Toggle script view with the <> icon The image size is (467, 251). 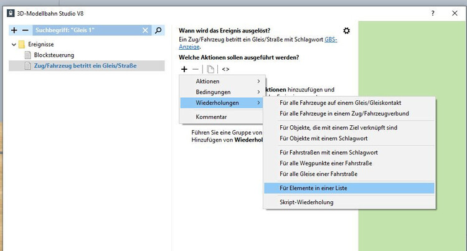[x=225, y=69]
